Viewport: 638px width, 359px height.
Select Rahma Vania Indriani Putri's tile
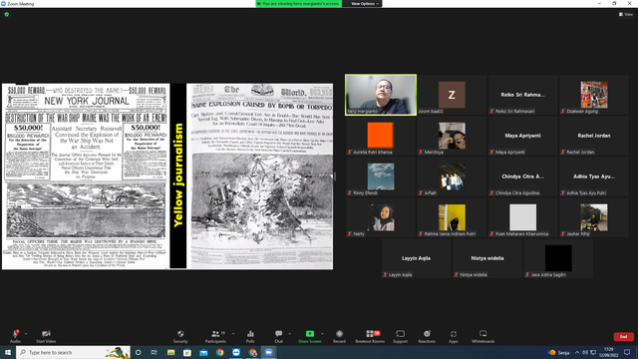pos(452,217)
